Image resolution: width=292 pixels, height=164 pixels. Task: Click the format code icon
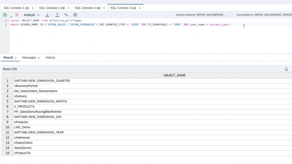[x=66, y=15]
